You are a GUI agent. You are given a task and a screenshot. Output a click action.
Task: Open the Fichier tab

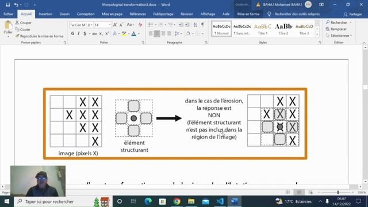coord(8,14)
